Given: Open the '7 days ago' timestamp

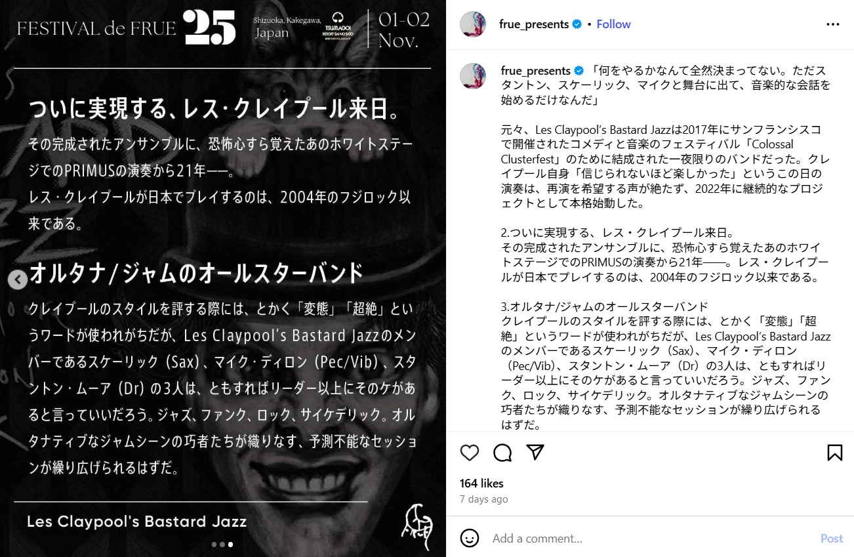Looking at the screenshot, I should click(484, 499).
